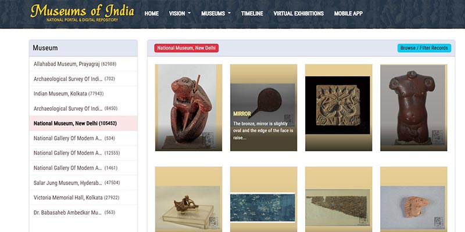Open the bronze Mirror record card
465x232 pixels.
pyautogui.click(x=263, y=107)
